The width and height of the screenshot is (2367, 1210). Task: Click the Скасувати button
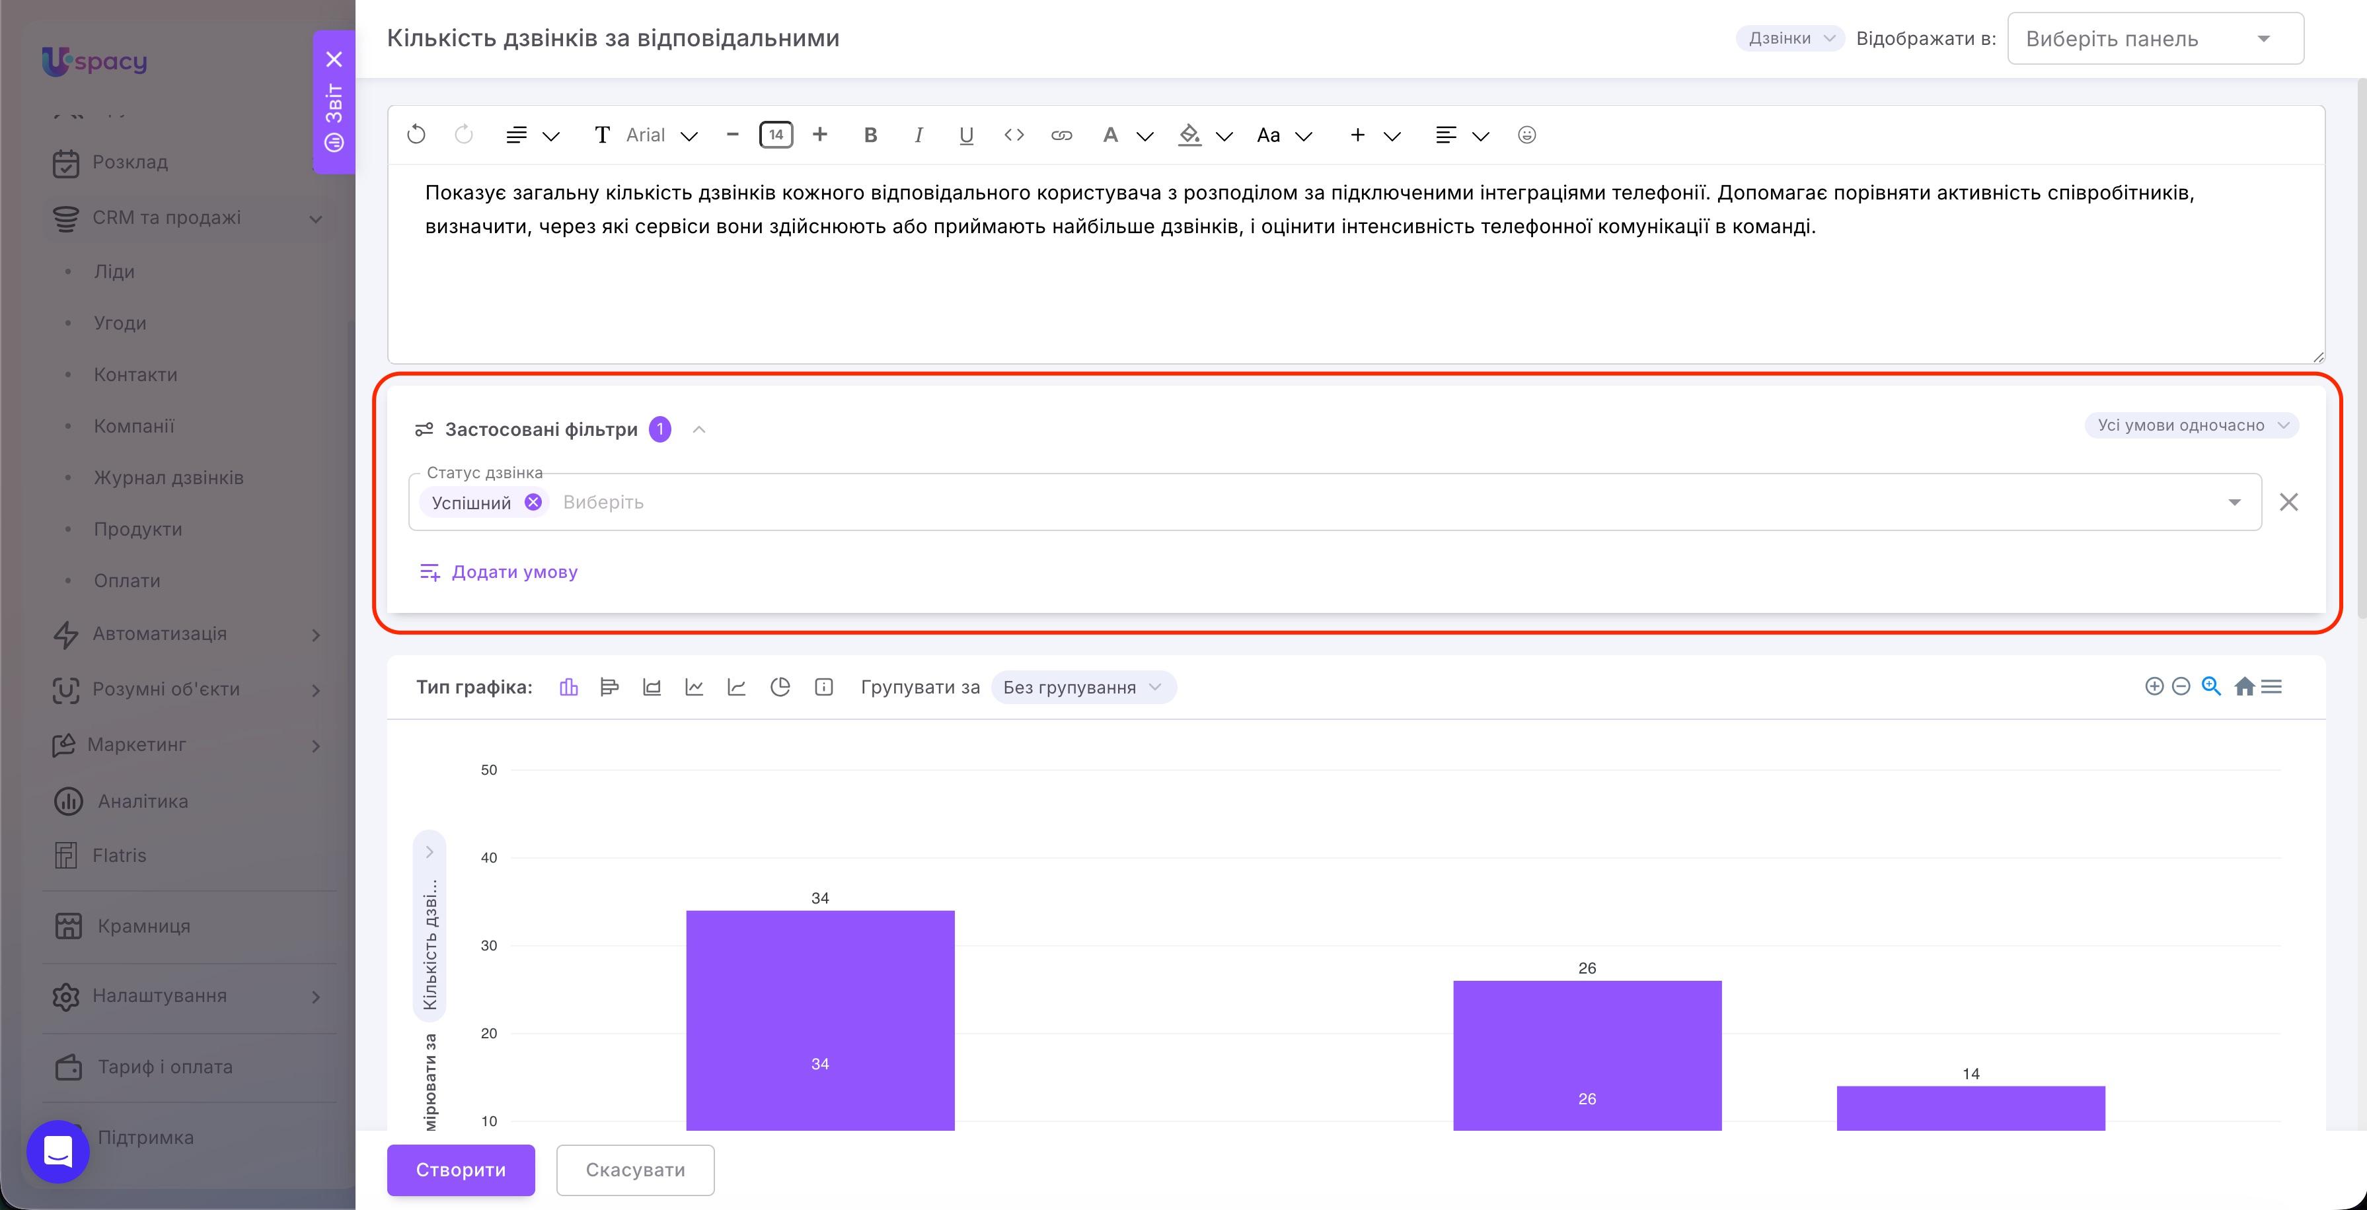635,1170
